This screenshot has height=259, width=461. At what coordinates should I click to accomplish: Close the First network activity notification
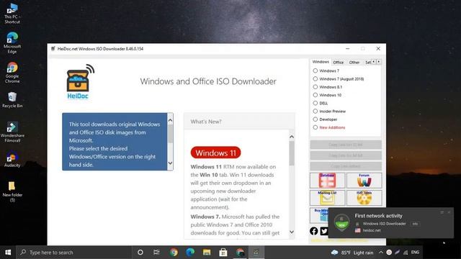pos(449,212)
